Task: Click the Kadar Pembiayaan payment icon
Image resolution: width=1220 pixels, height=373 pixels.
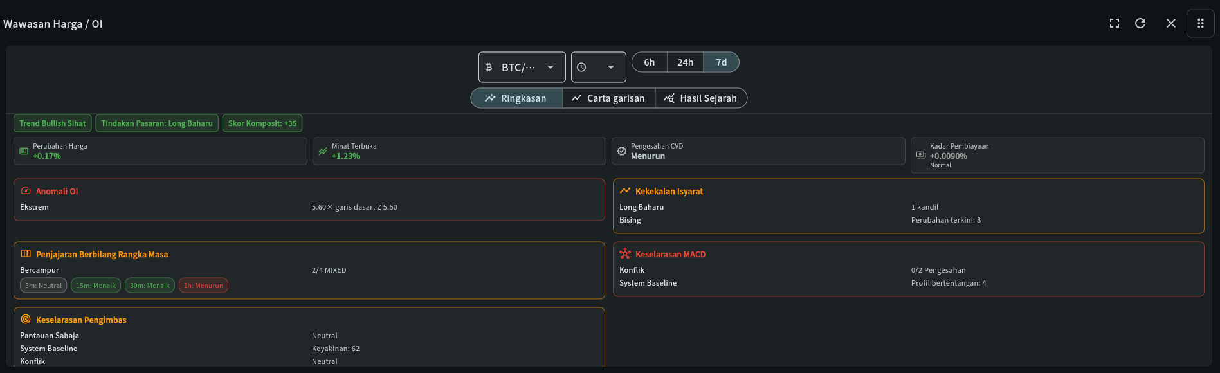Action: coord(921,155)
